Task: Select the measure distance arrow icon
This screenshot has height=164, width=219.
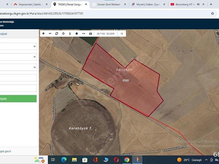Action: point(83,33)
